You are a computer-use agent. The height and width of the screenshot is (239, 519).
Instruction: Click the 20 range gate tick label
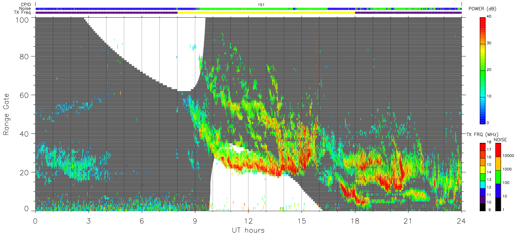(24, 172)
